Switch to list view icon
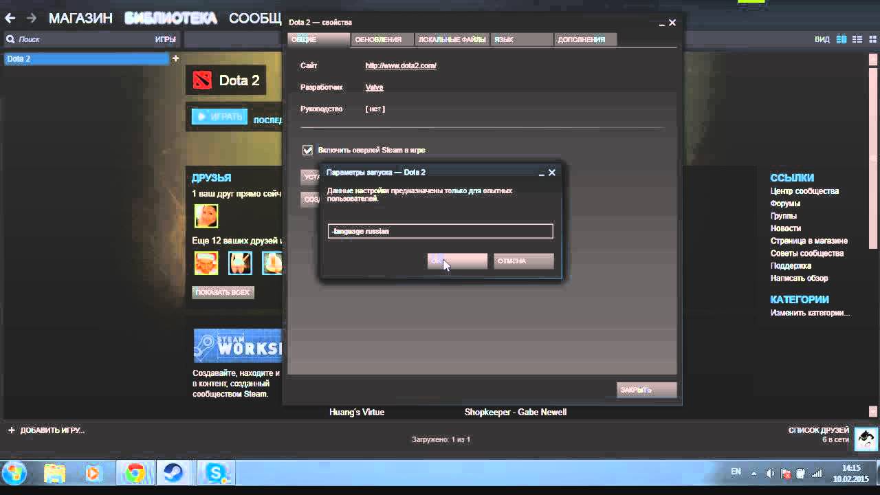Viewport: 880px width, 495px height. tap(857, 39)
